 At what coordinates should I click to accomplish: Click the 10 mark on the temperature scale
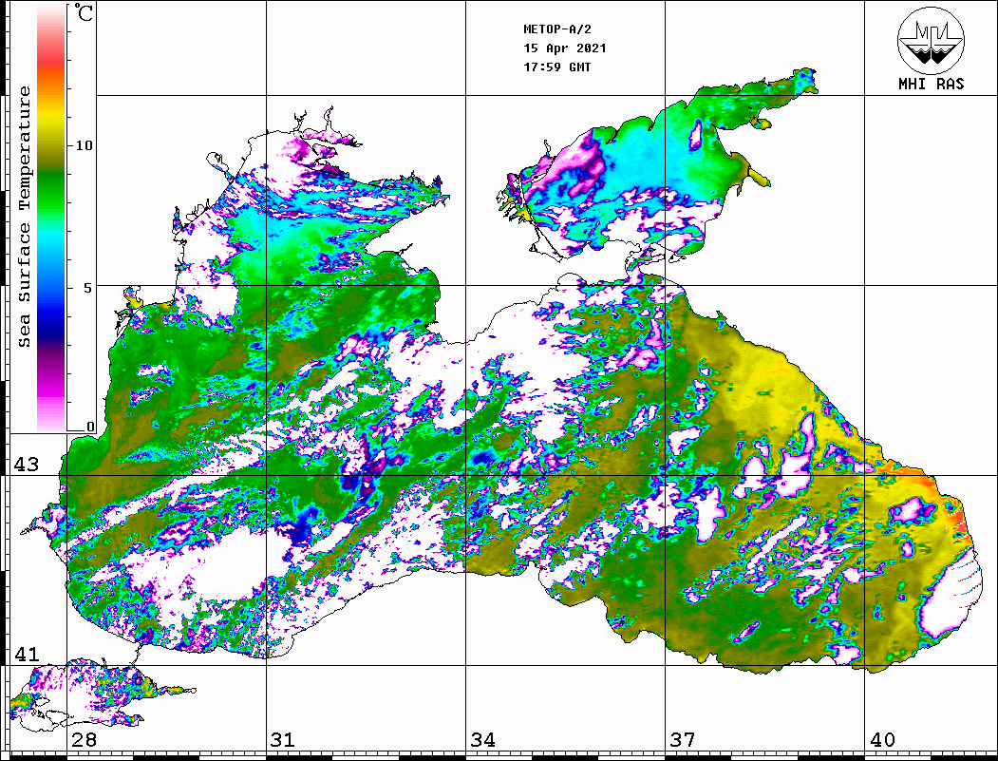[85, 145]
